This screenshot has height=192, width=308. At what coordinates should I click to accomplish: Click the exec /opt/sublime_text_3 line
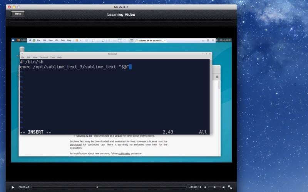pyautogui.click(x=74, y=67)
